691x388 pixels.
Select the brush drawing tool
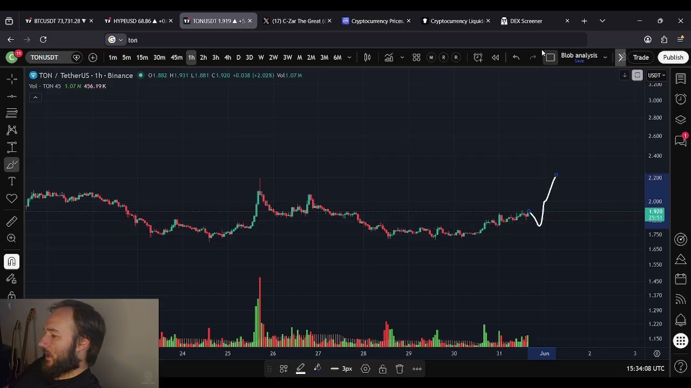tap(12, 164)
